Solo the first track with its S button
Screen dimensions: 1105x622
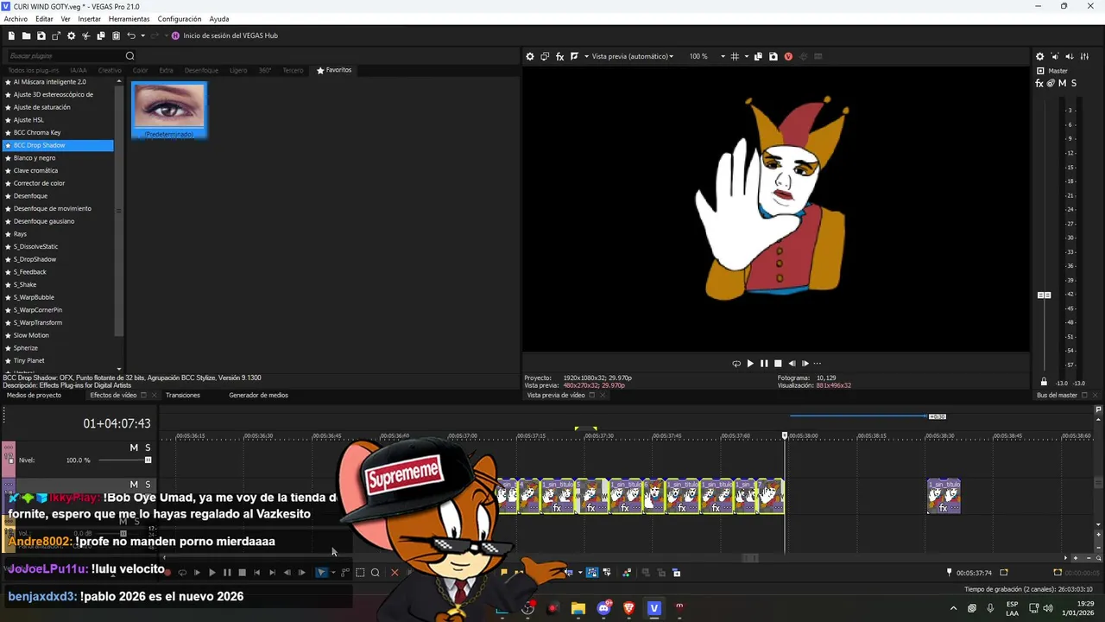pyautogui.click(x=148, y=447)
